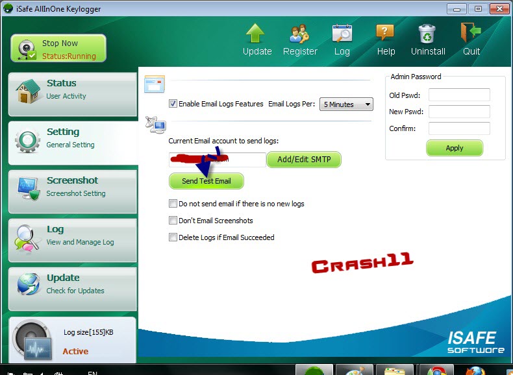Click the Apply password button
The width and height of the screenshot is (513, 375).
455,148
